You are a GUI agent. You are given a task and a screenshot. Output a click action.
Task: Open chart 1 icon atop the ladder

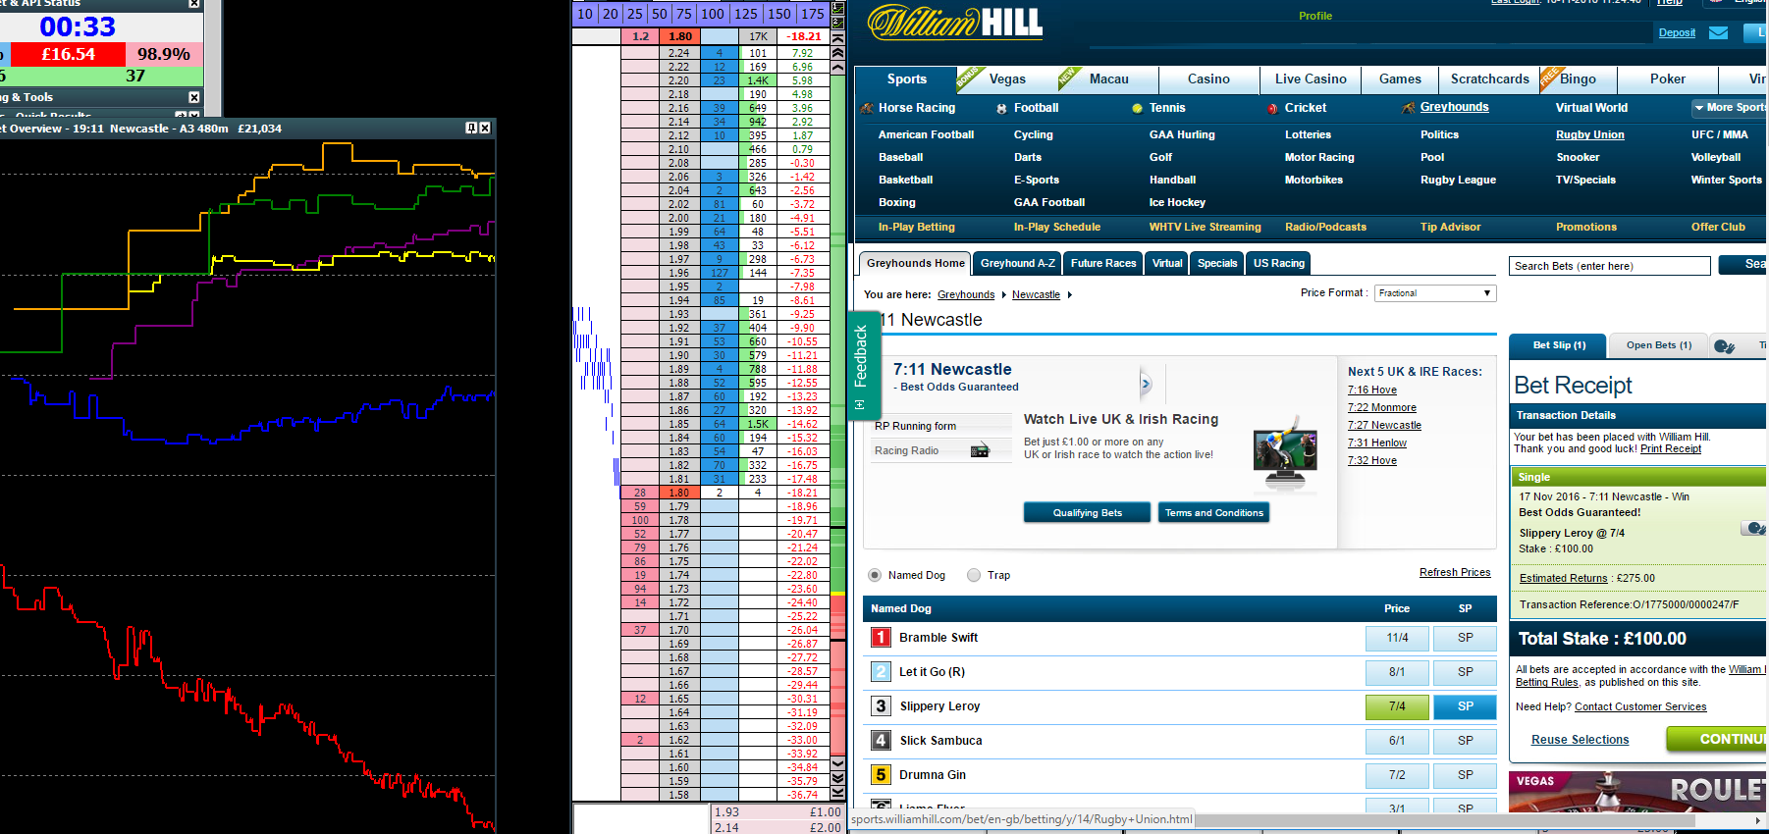pyautogui.click(x=837, y=8)
